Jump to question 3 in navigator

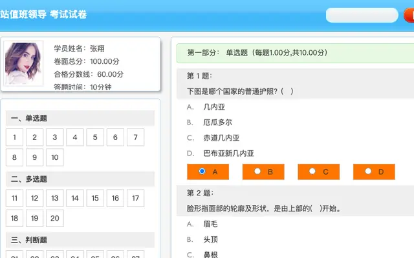(54, 137)
